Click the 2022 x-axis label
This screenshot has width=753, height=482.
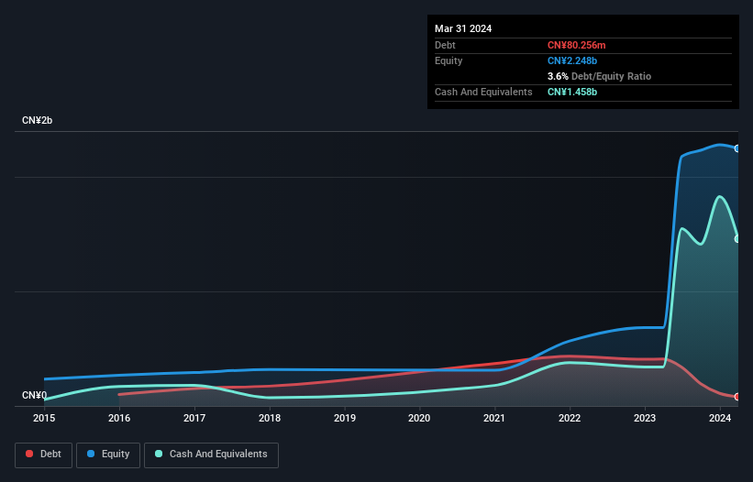[570, 418]
